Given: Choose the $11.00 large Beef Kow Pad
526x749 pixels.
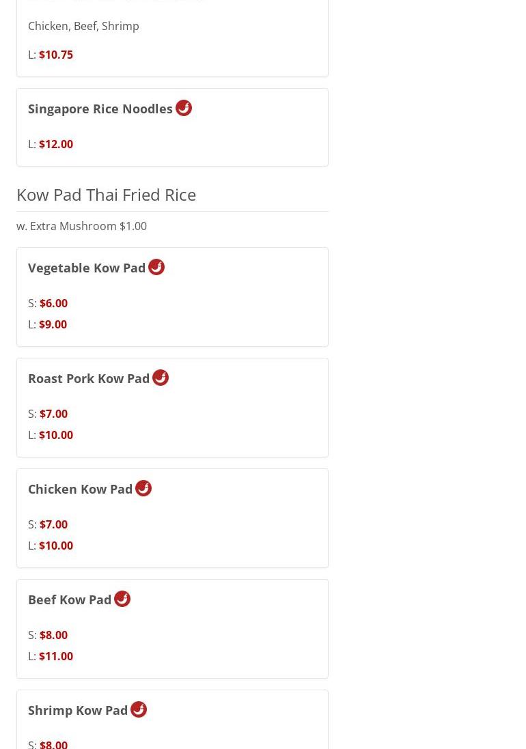Looking at the screenshot, I should coord(56,656).
